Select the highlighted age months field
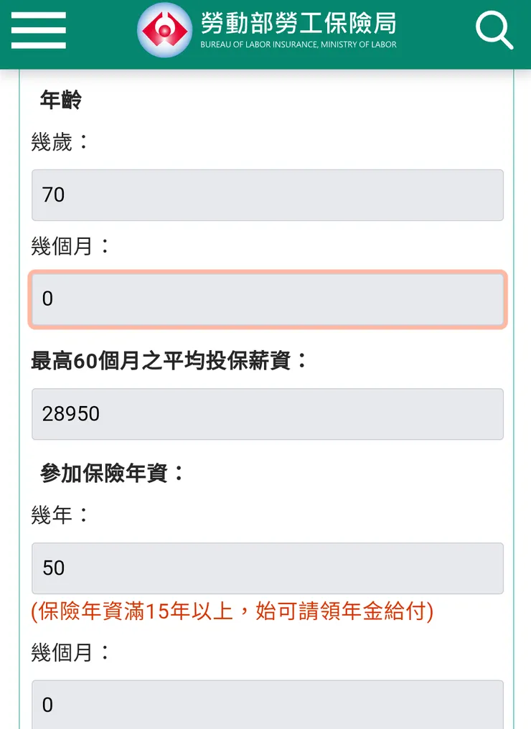This screenshot has height=729, width=531. pos(267,299)
